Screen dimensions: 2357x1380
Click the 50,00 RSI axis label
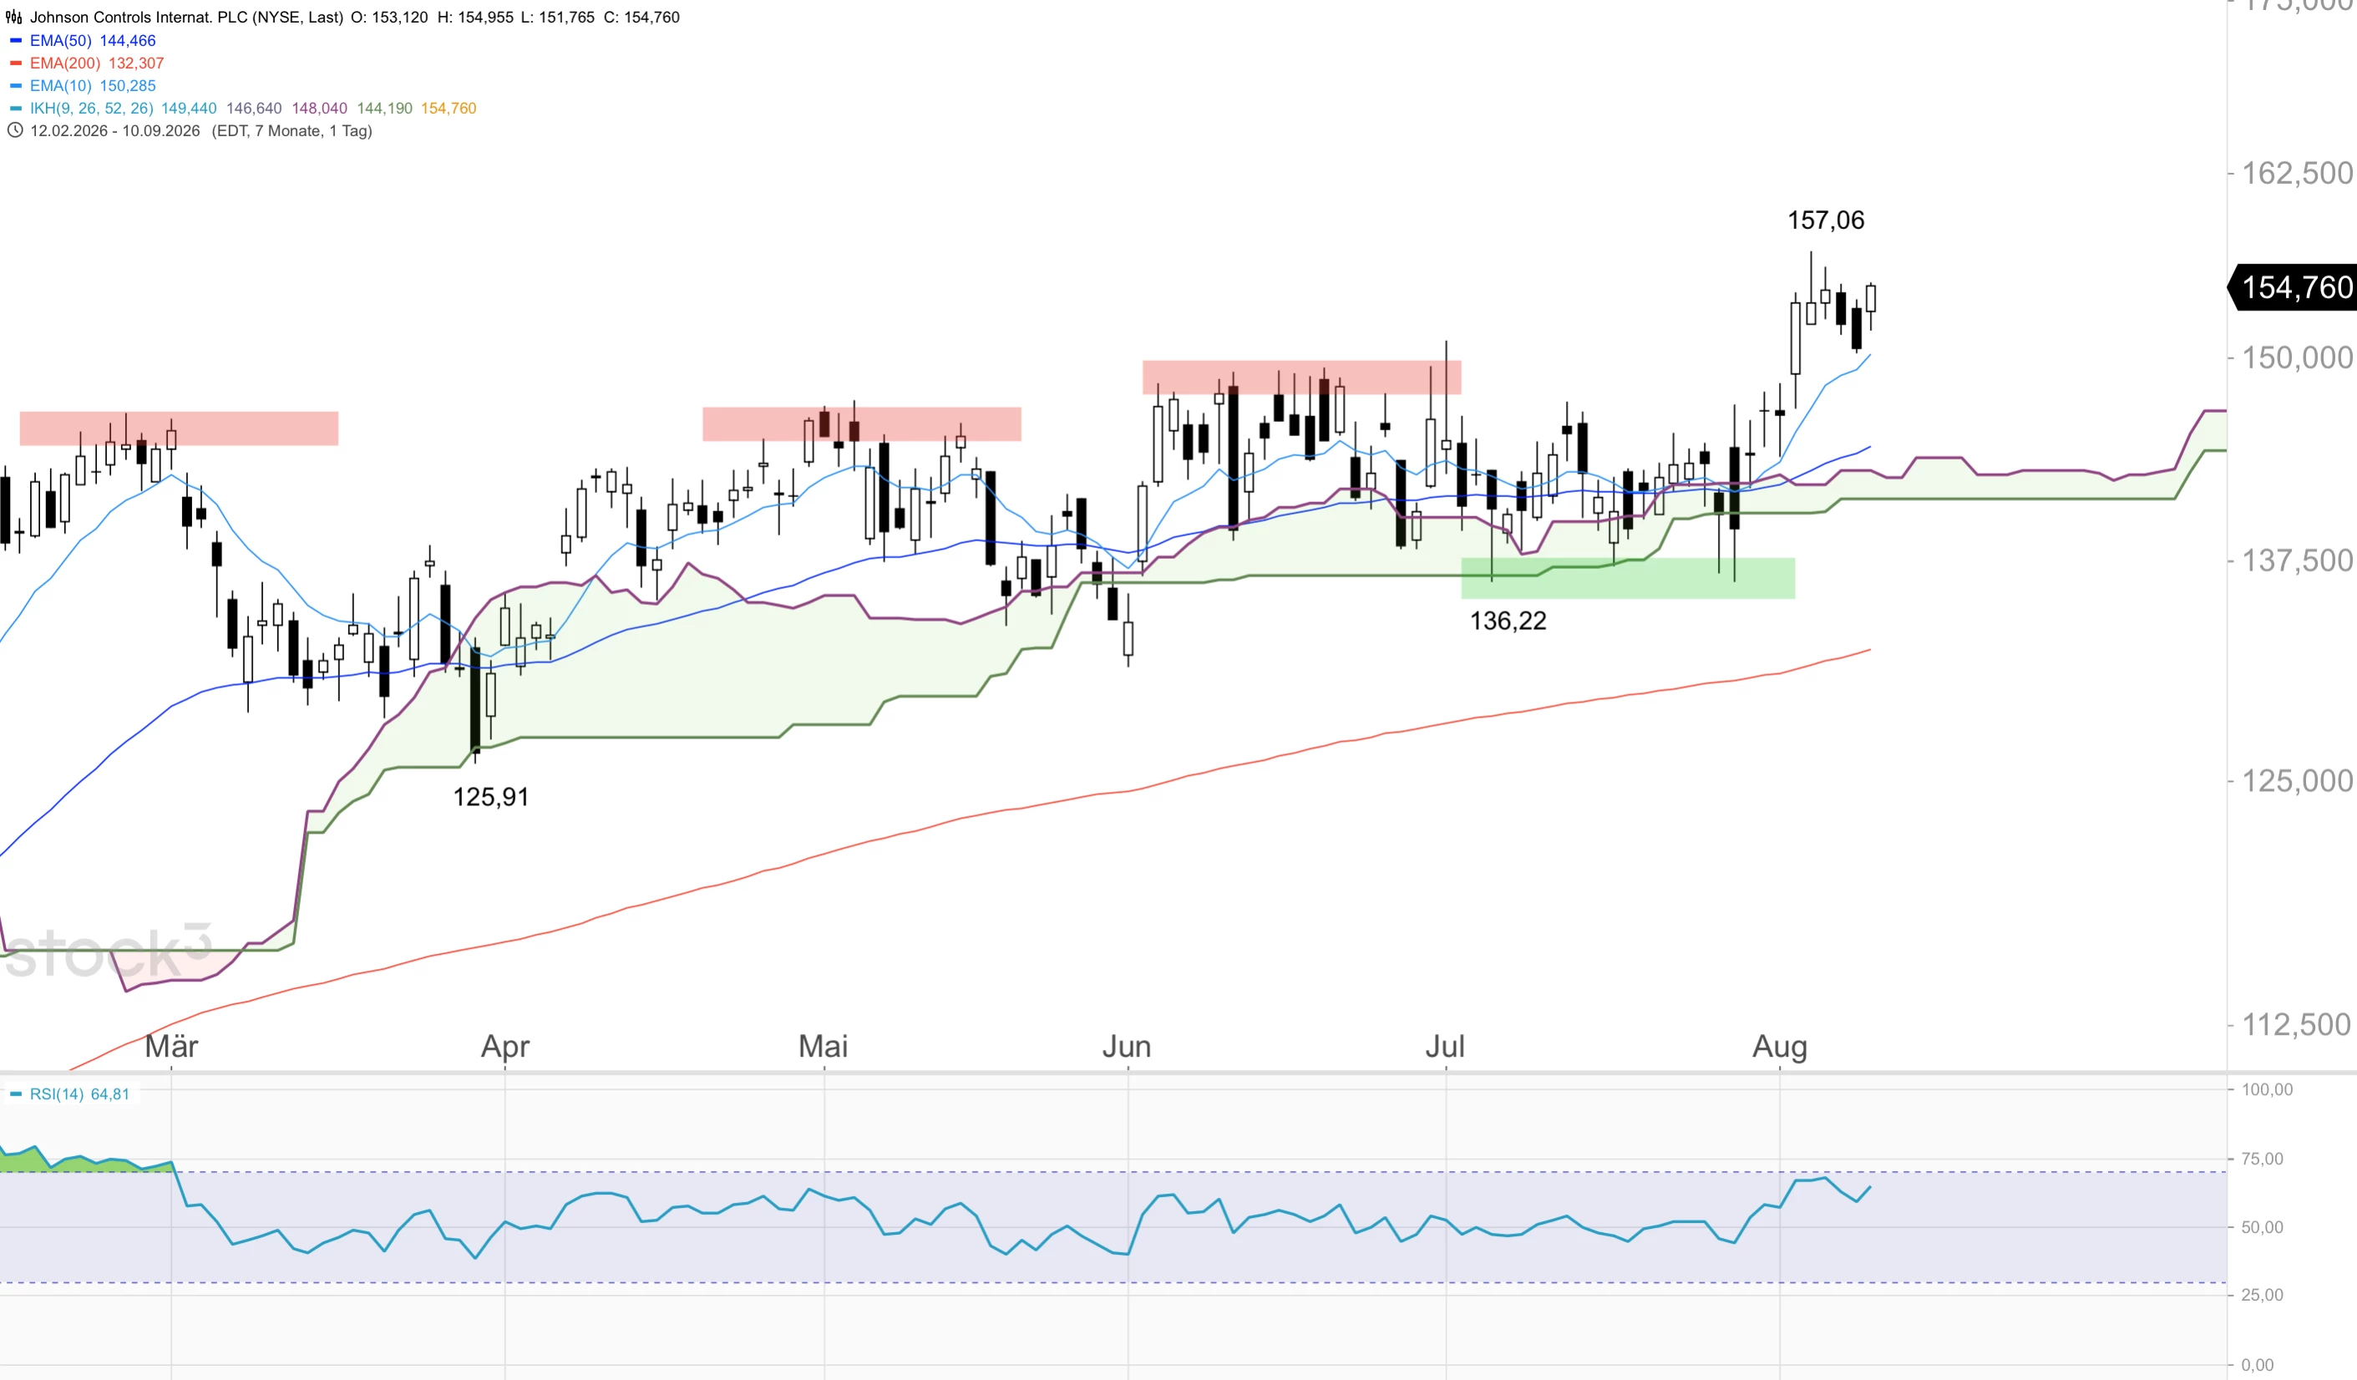(x=2262, y=1227)
